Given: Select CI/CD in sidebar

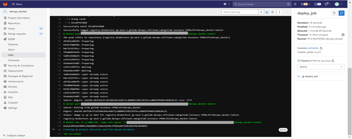Looking at the screenshot, I should coord(23,39).
